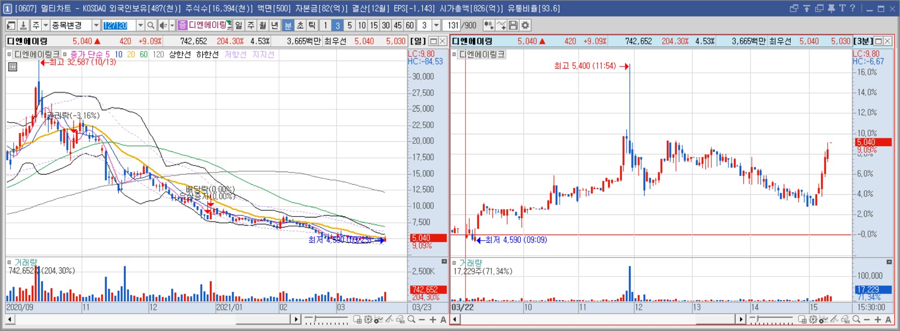This screenshot has width=900, height=331.
Task: Expand the minute interval value dropdown arrow
Action: coord(436,25)
